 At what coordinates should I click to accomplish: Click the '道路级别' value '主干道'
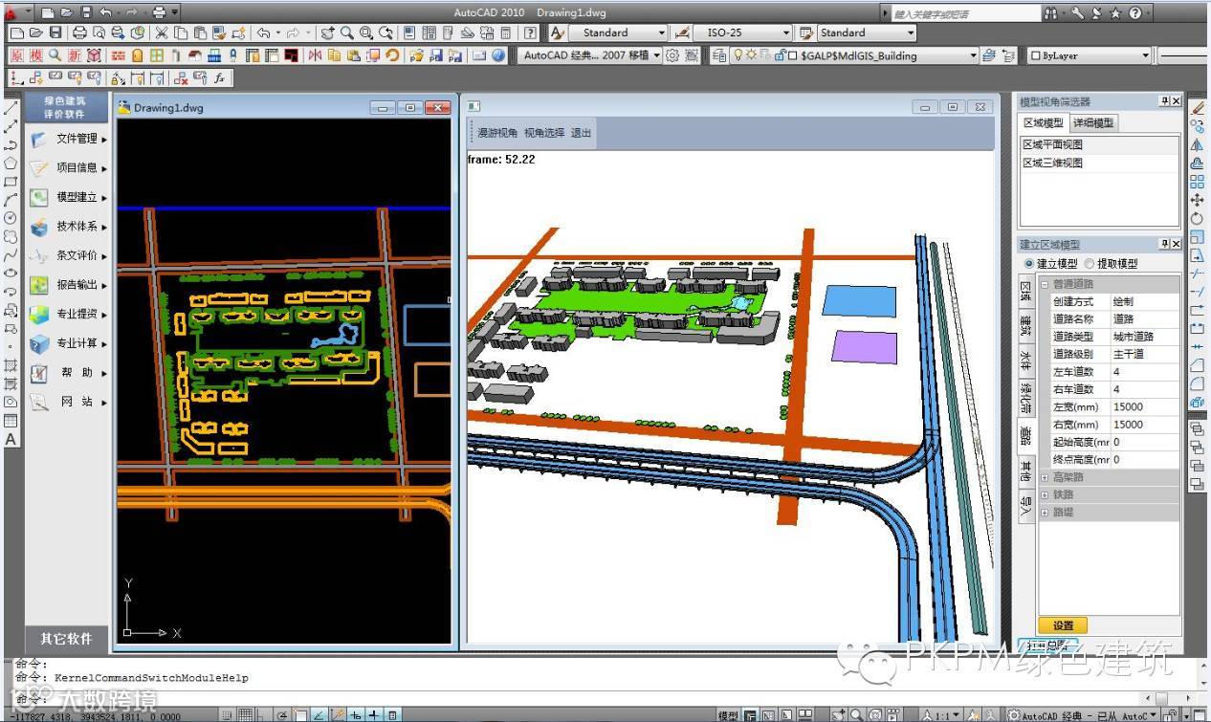(1144, 354)
